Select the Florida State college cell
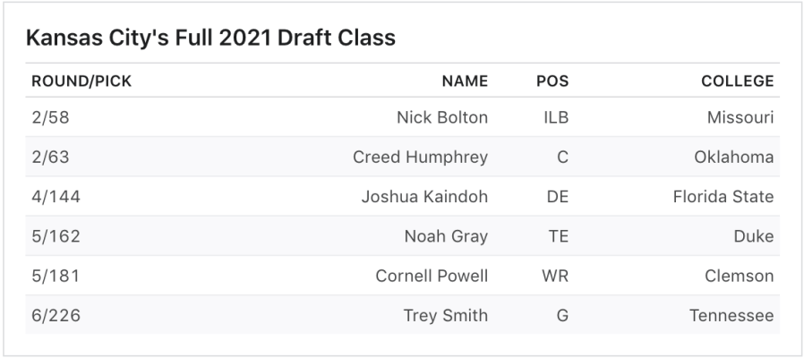804x358 pixels. pyautogui.click(x=723, y=197)
